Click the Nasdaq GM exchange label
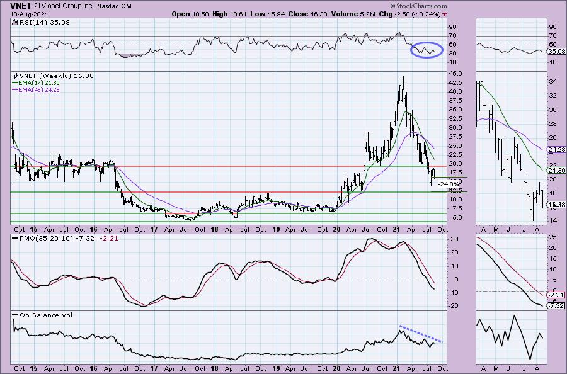This screenshot has width=567, height=374. click(x=115, y=6)
